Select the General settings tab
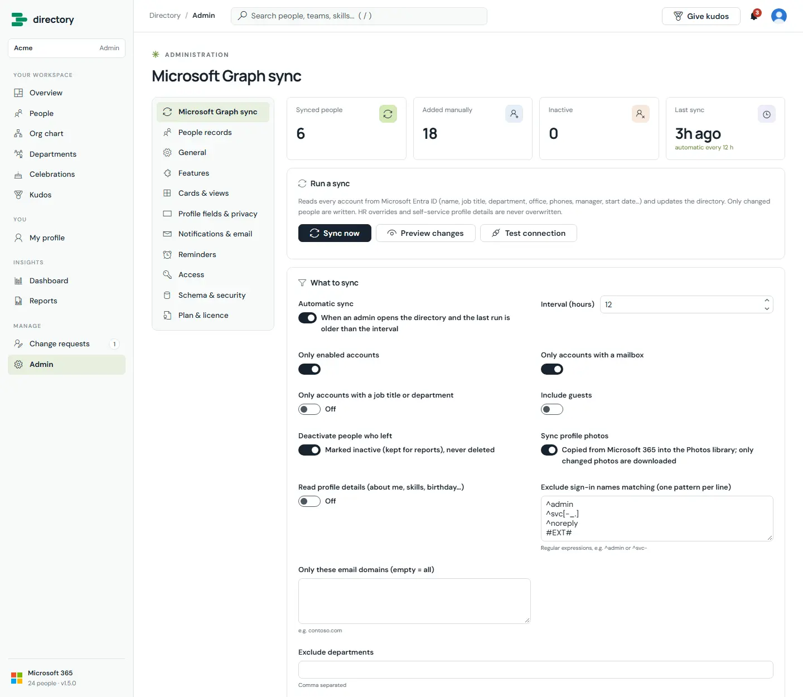 point(213,153)
